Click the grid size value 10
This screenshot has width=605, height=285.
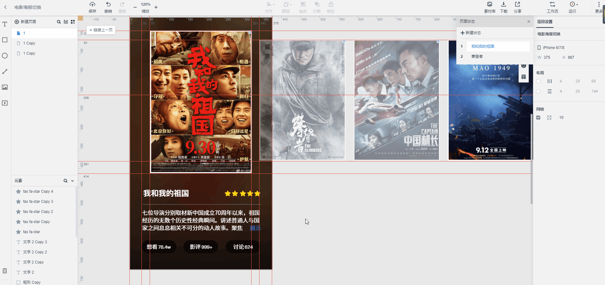click(x=561, y=118)
